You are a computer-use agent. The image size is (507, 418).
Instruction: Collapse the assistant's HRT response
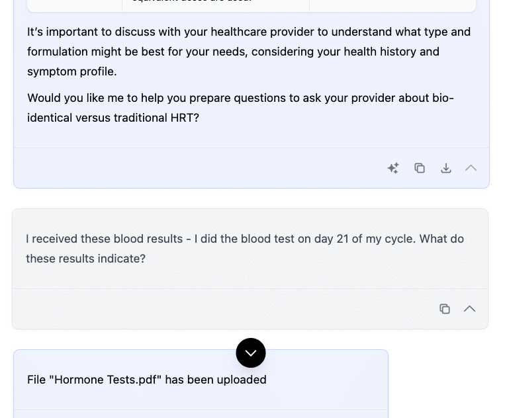click(x=471, y=168)
